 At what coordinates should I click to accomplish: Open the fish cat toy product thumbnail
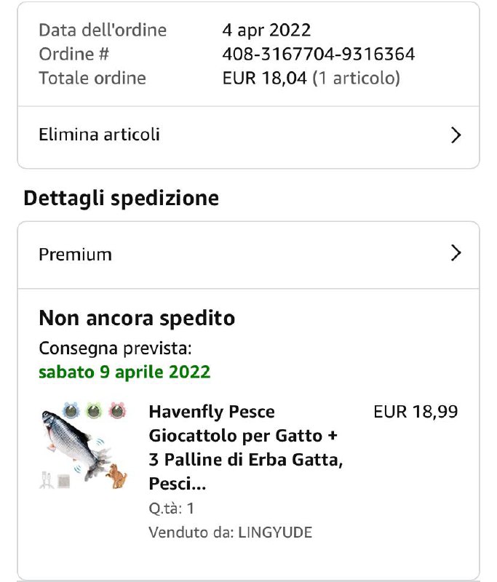pos(84,445)
